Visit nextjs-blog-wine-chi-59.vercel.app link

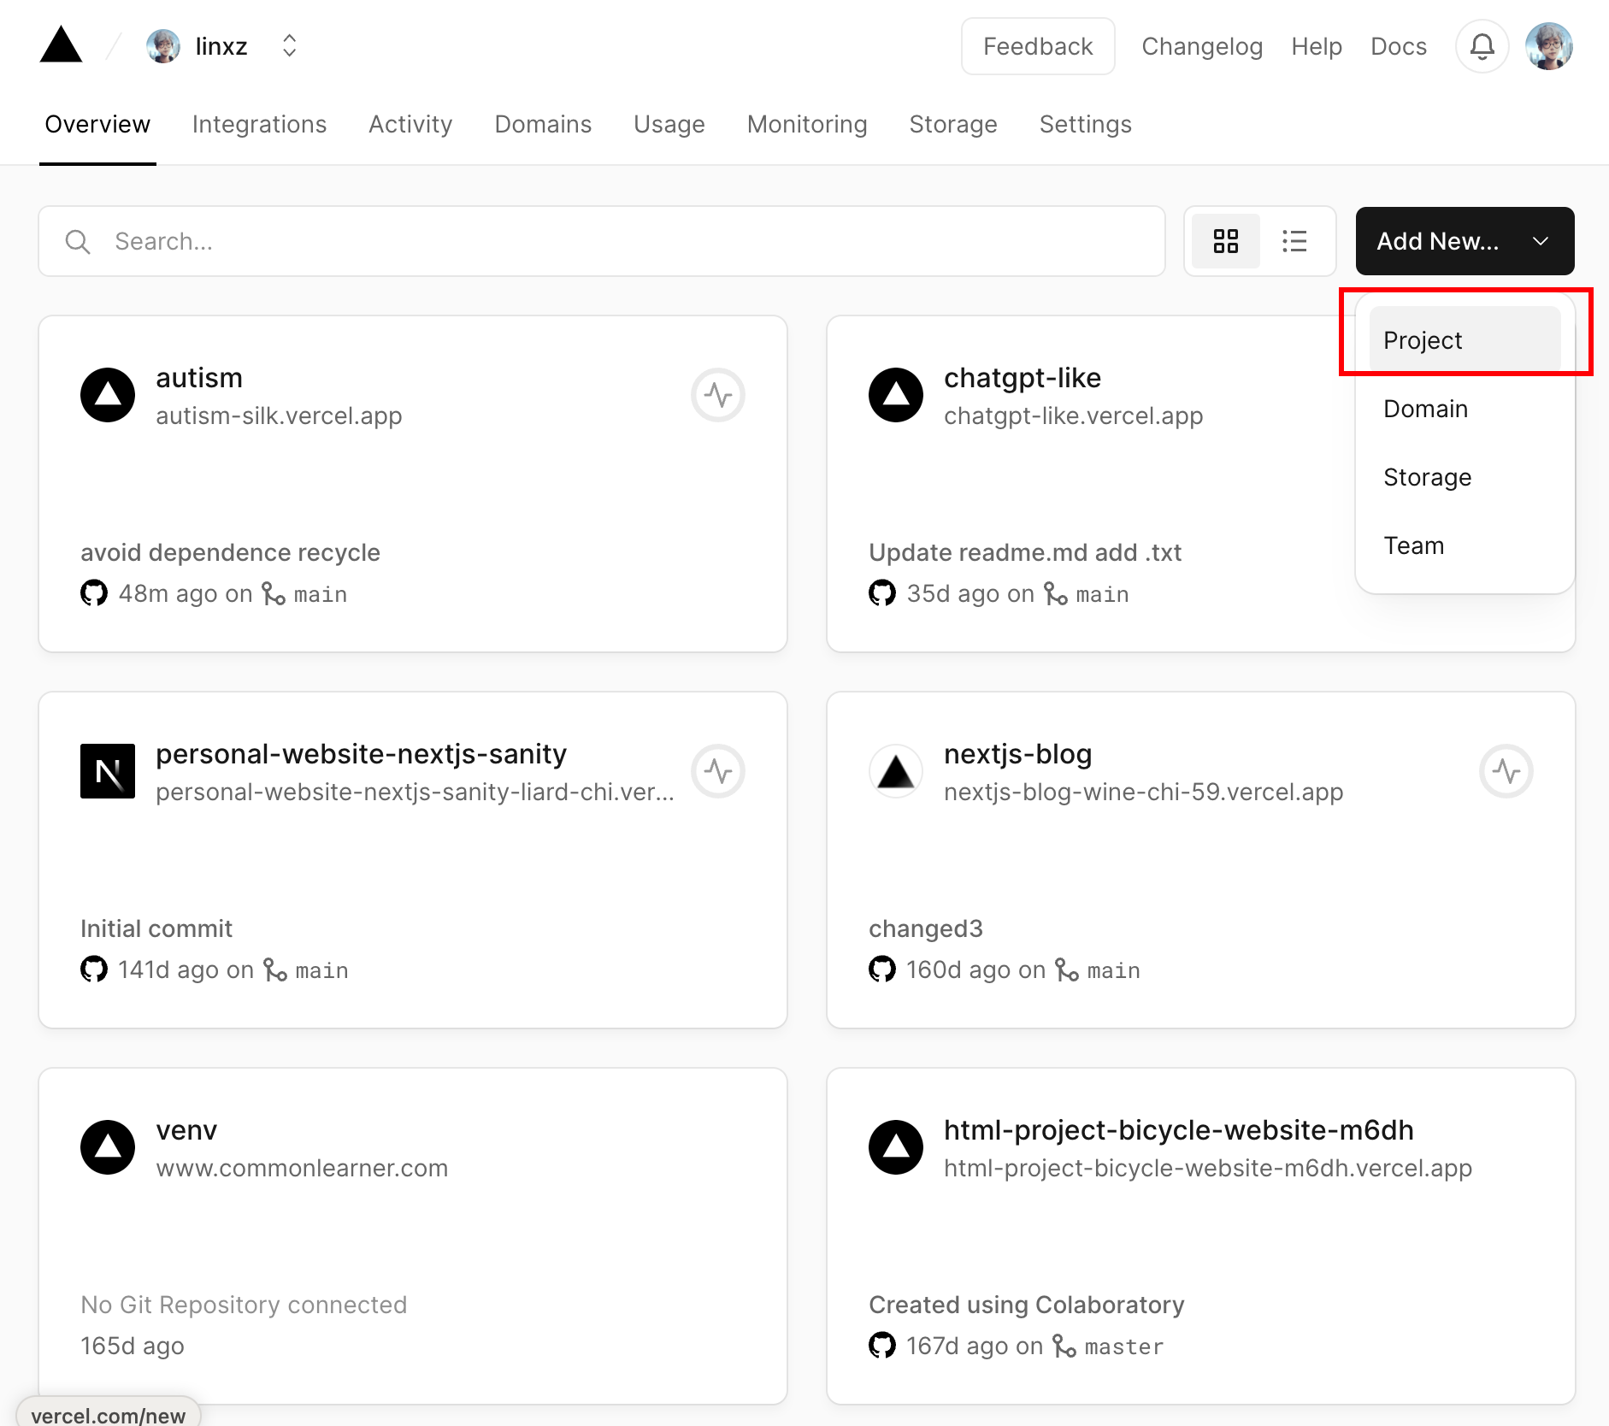1144,793
